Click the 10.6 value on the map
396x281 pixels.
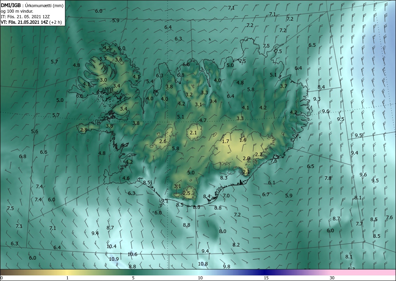pyautogui.click(x=132, y=254)
